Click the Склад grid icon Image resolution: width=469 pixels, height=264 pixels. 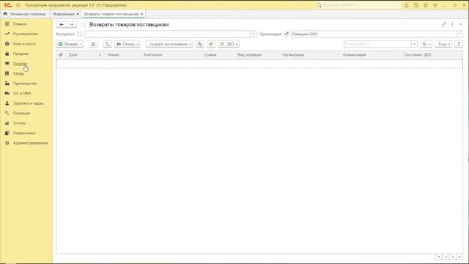(7, 73)
